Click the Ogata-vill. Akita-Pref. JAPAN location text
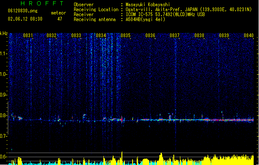The image size is (259, 165). tap(189, 9)
